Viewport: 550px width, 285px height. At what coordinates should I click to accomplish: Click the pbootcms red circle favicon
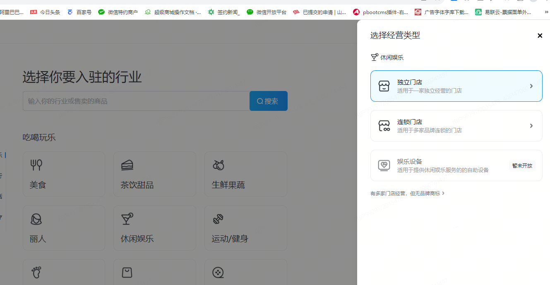[x=356, y=12]
